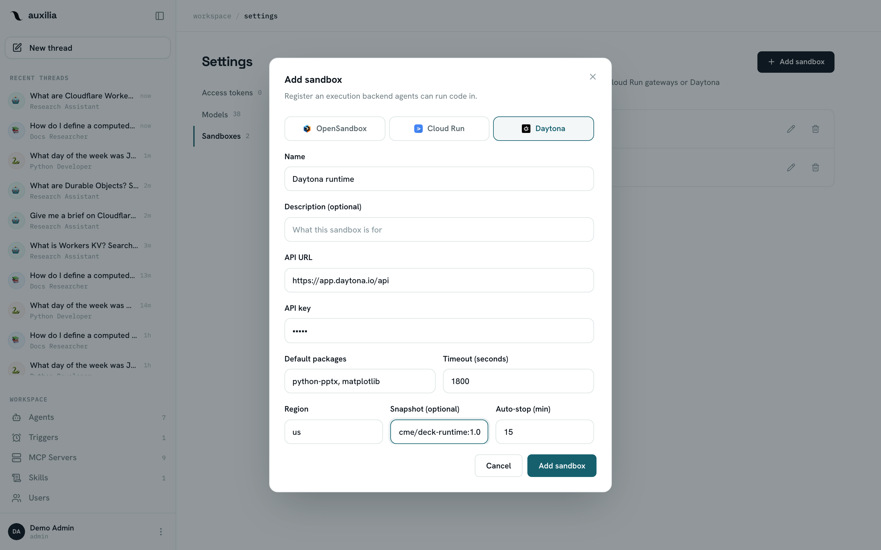Click the Name input field
This screenshot has width=881, height=550.
point(439,179)
